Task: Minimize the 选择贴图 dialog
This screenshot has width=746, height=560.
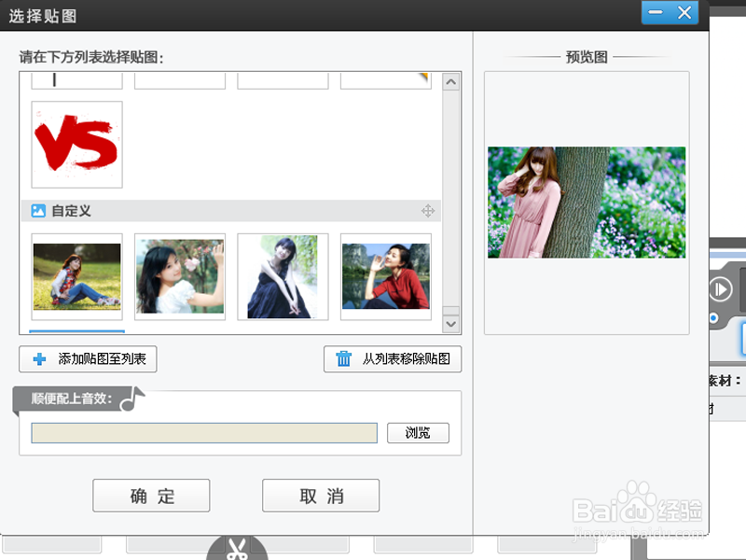Action: (x=656, y=12)
